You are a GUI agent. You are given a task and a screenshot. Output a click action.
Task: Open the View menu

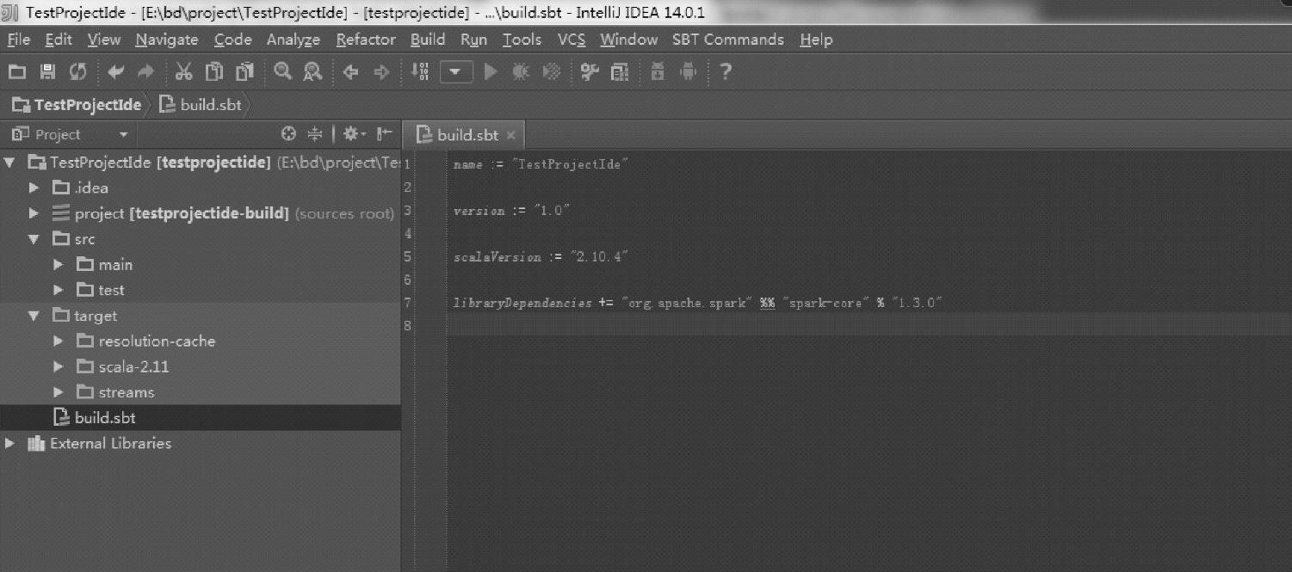coord(104,40)
